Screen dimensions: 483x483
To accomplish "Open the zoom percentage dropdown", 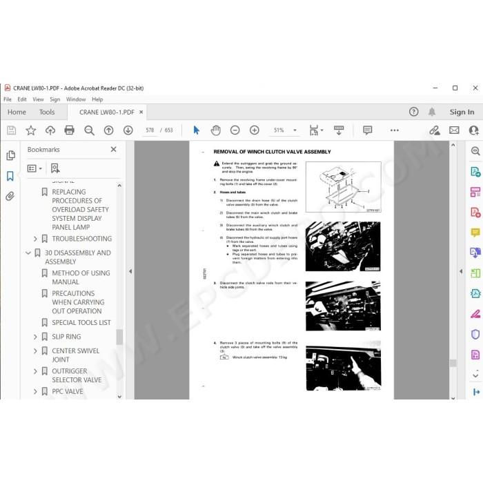I will point(295,130).
